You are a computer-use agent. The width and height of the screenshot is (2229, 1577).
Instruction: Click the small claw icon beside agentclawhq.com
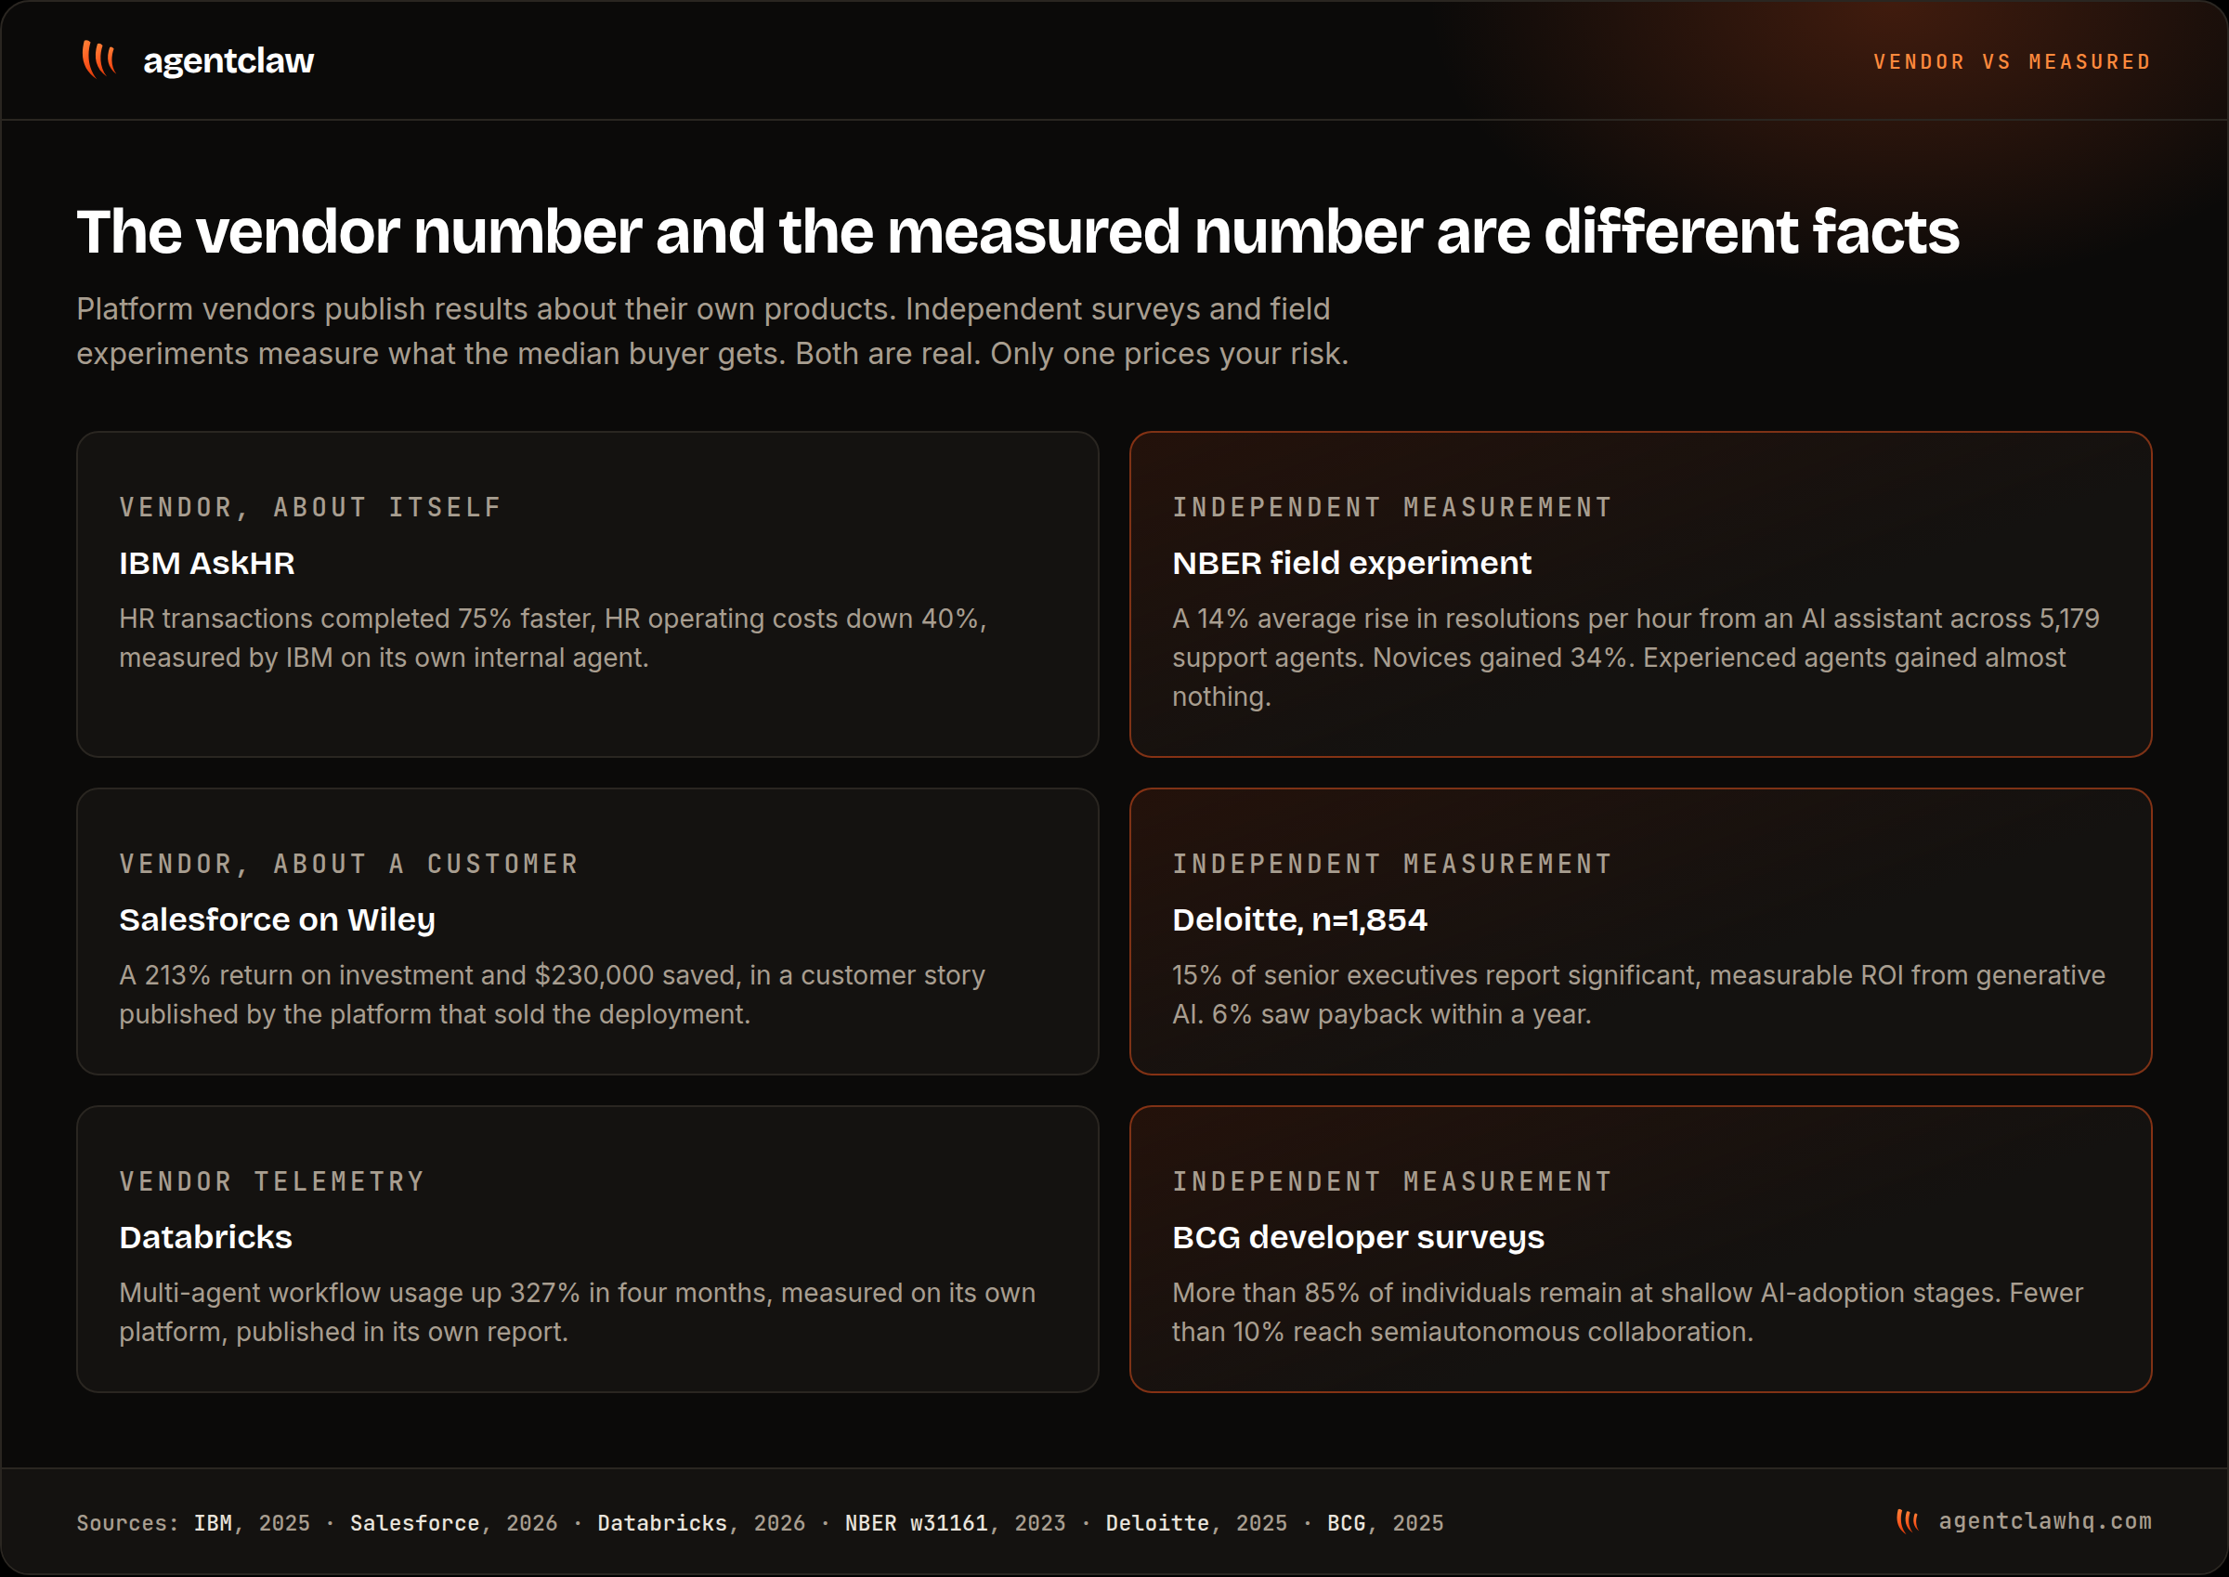tap(1908, 1520)
